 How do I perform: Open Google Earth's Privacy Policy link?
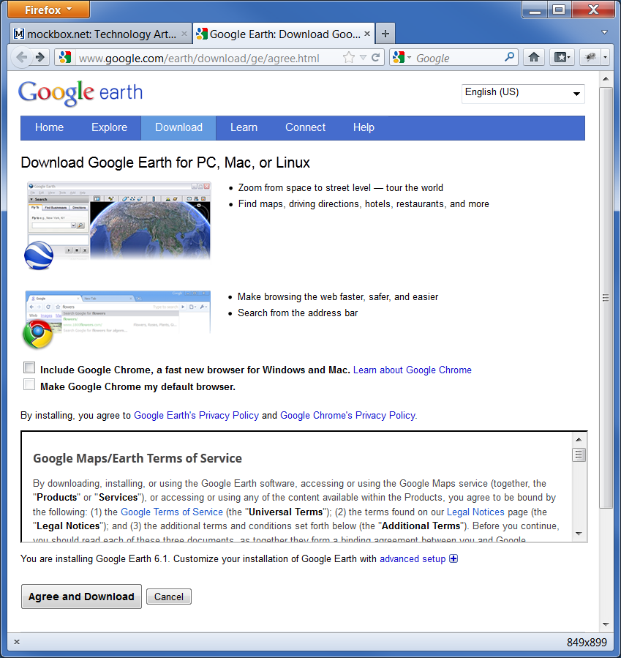[196, 416]
